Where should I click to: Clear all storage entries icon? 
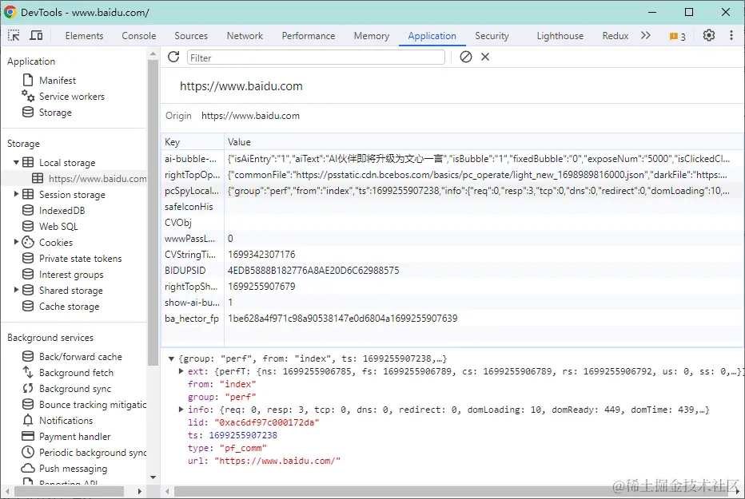point(465,57)
